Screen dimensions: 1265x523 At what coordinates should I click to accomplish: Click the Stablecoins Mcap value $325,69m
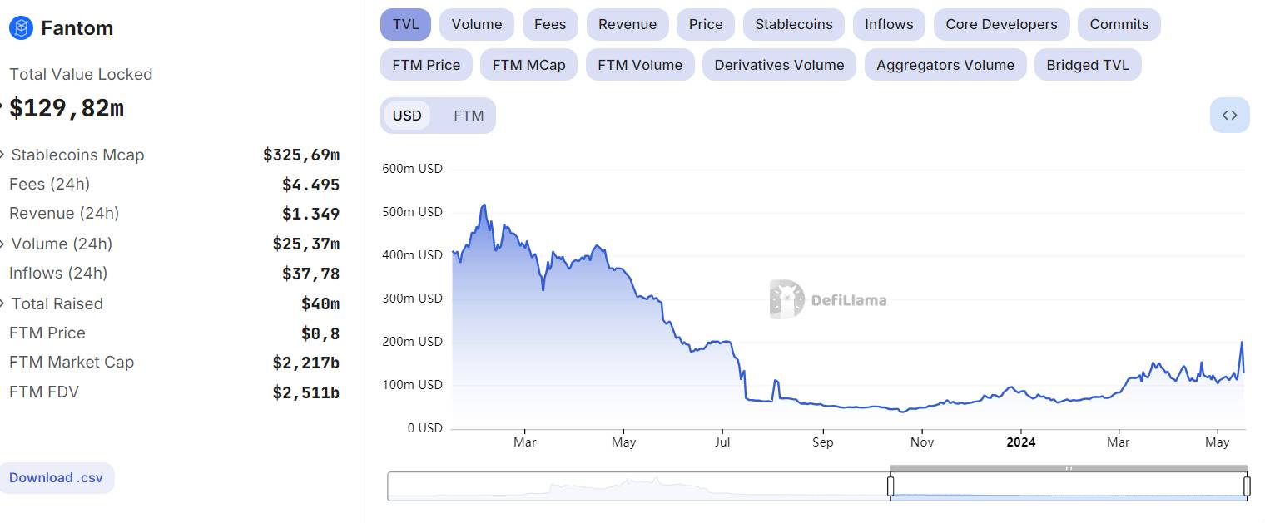coord(301,155)
